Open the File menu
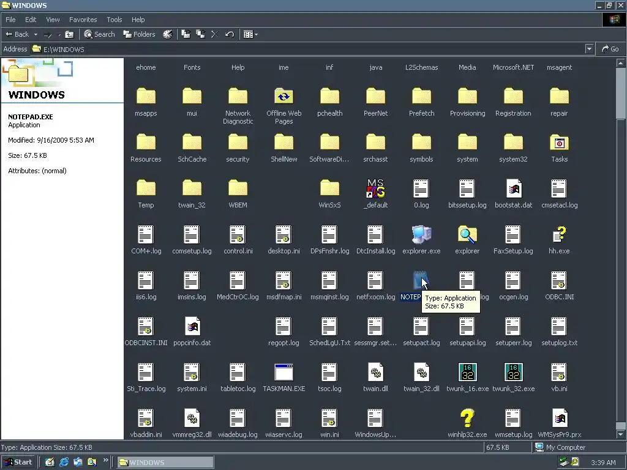627x470 pixels. coord(10,20)
